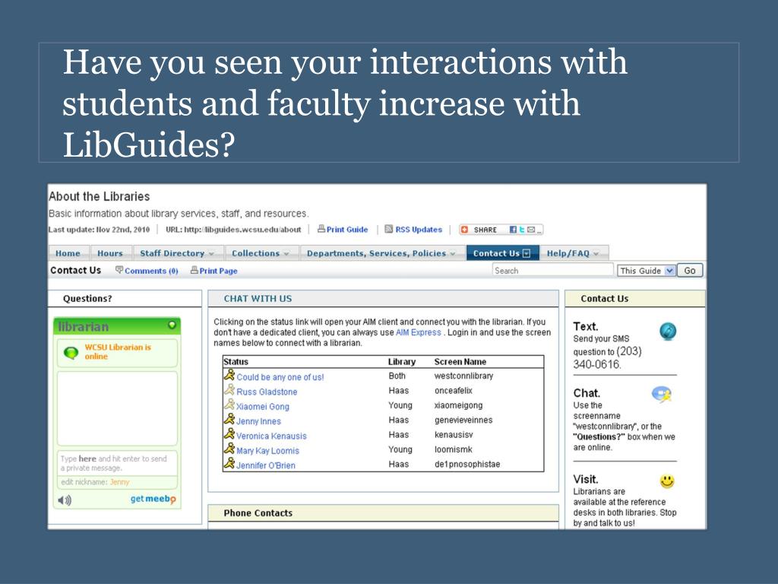Expand the Contact Us tab dropdown arrow
The image size is (778, 584).
[527, 253]
